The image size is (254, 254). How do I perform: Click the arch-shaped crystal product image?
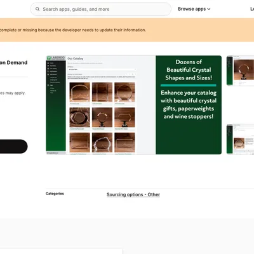coord(80,92)
